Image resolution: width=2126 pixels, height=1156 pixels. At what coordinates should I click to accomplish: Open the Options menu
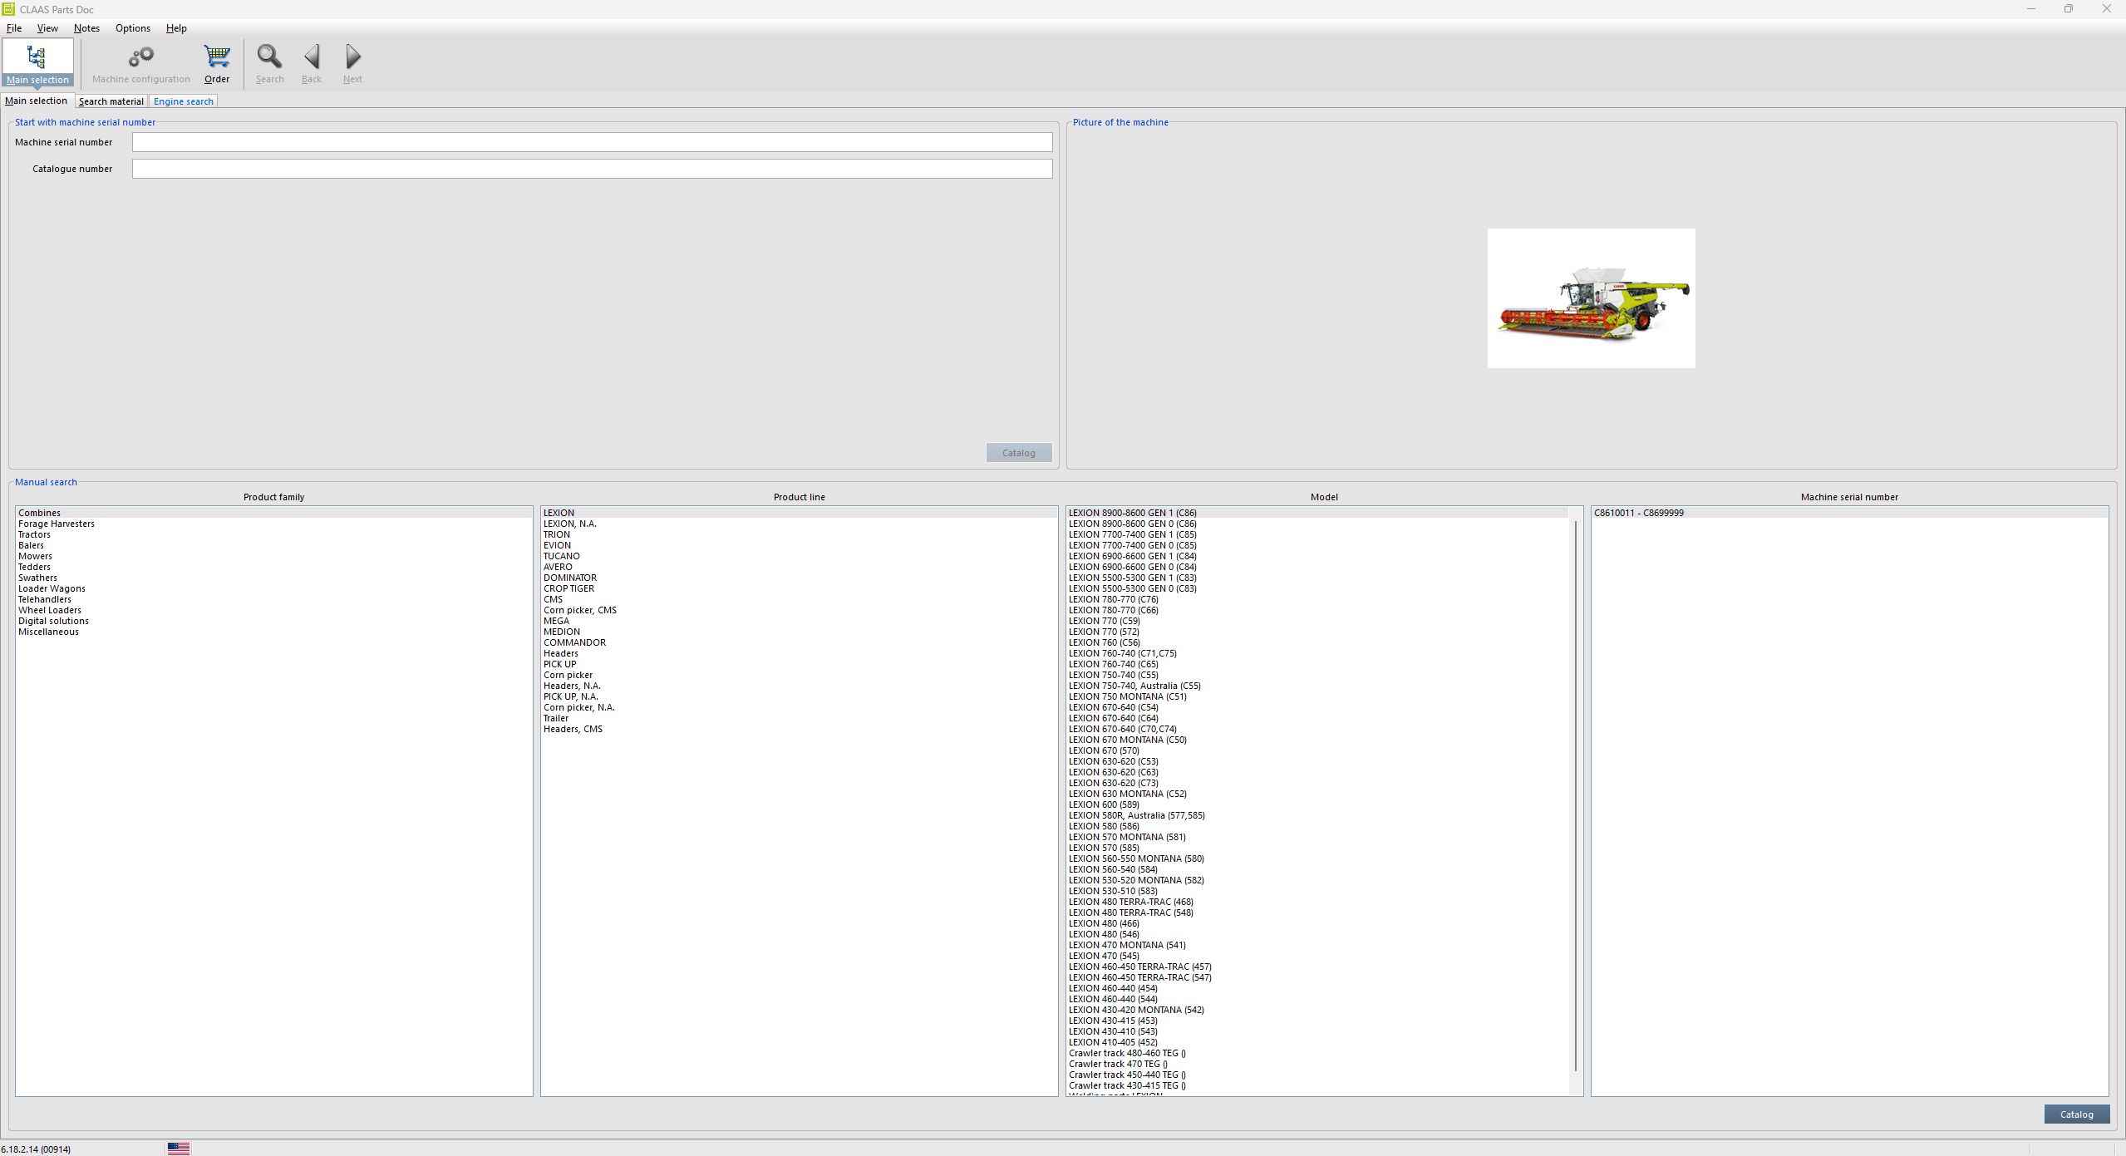(132, 28)
